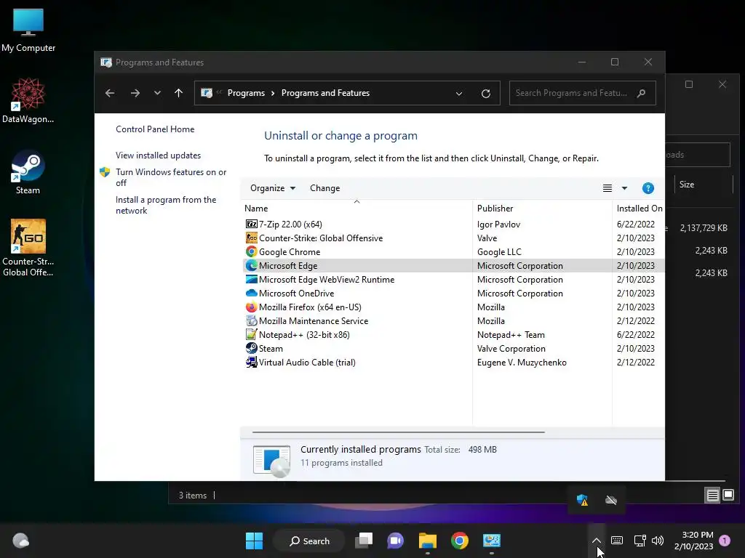The height and width of the screenshot is (558, 745).
Task: Sort the list by Installed On column
Action: pos(640,209)
